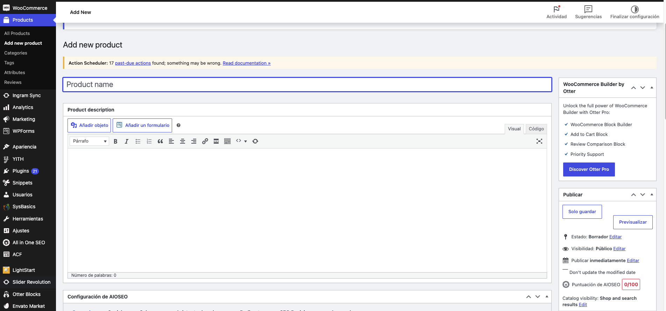Viewport: 666px width, 311px height.
Task: Open the Sugerencias panel
Action: (588, 12)
